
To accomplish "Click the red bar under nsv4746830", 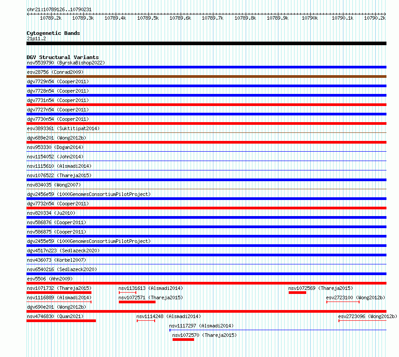I will click(61, 321).
